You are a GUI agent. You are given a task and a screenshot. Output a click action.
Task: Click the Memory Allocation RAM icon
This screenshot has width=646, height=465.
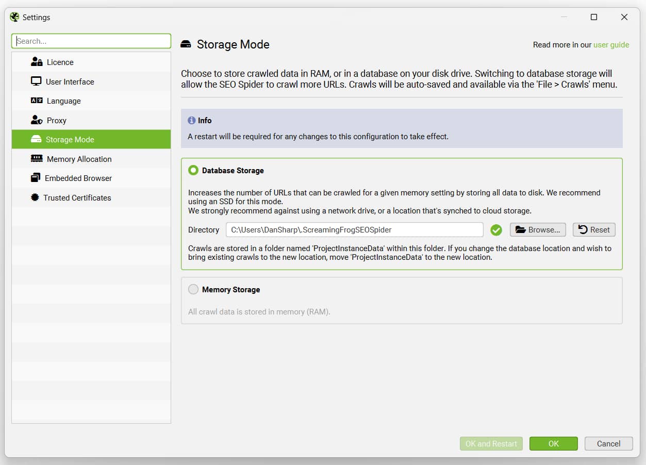coord(37,159)
